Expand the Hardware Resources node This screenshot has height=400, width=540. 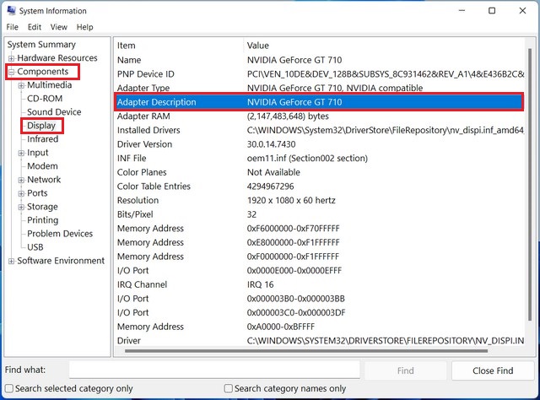coord(11,58)
